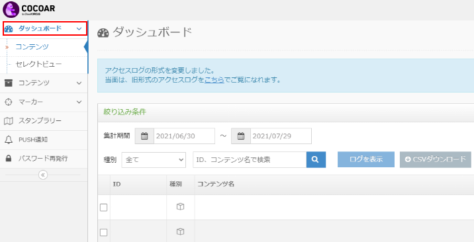Open the 種別 全て dropdown
The width and height of the screenshot is (474, 242).
(x=154, y=159)
